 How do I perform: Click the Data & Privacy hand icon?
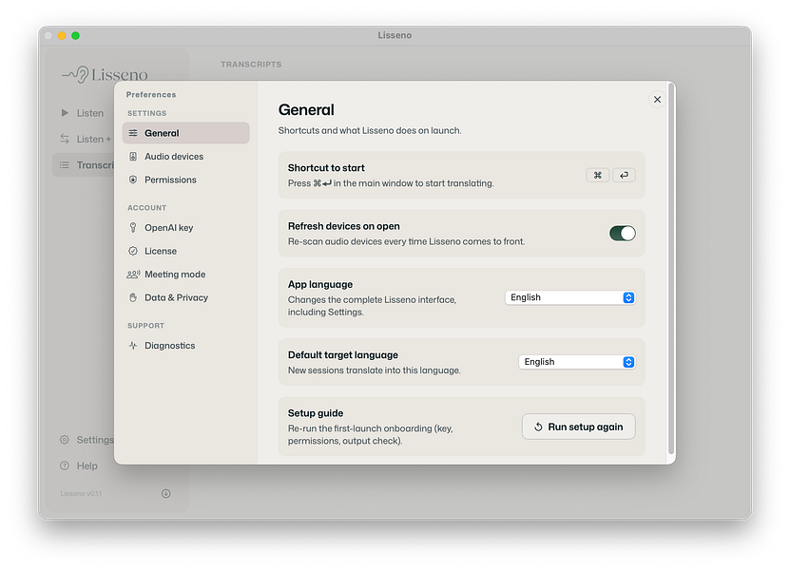(x=133, y=297)
